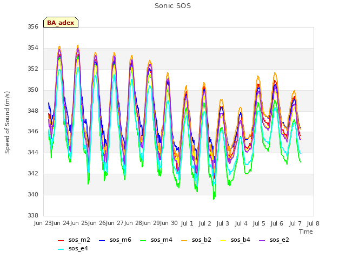Click the Jun 23 x-axis date label

point(43,223)
